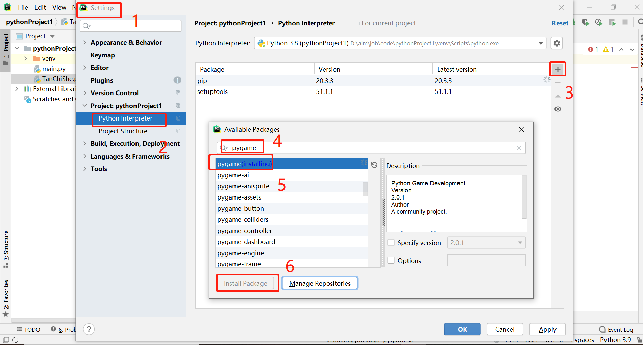
Task: Expand External Libraries in project tree
Action: click(17, 89)
